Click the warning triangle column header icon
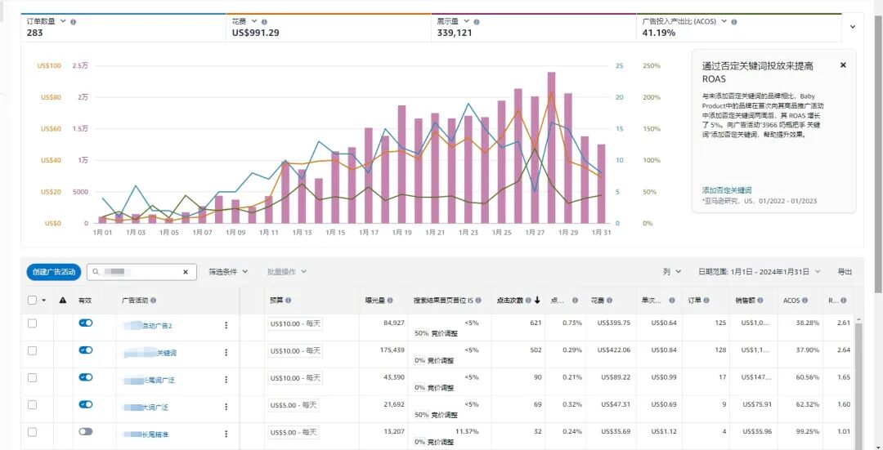 [x=63, y=301]
